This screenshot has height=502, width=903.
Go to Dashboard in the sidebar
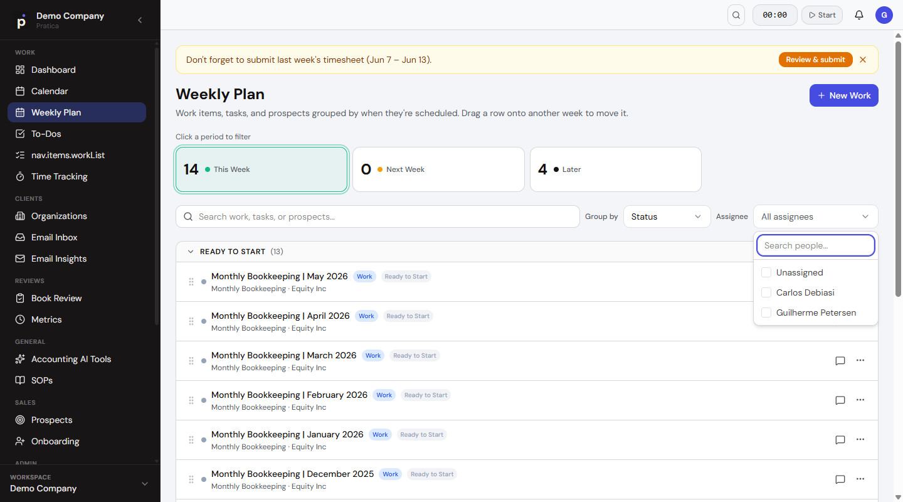point(77,70)
